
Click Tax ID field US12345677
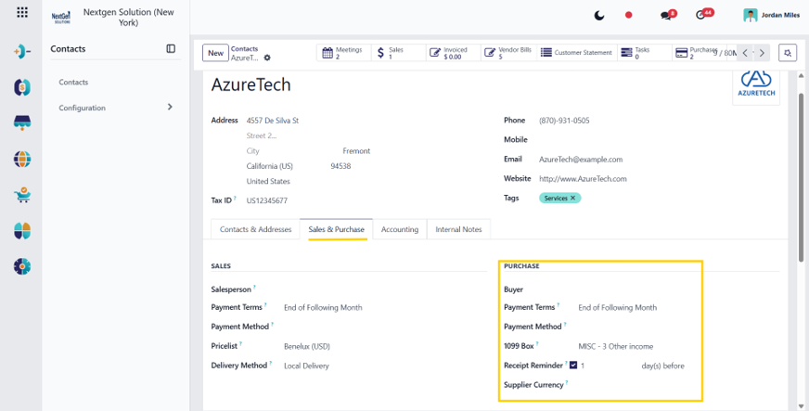(267, 200)
